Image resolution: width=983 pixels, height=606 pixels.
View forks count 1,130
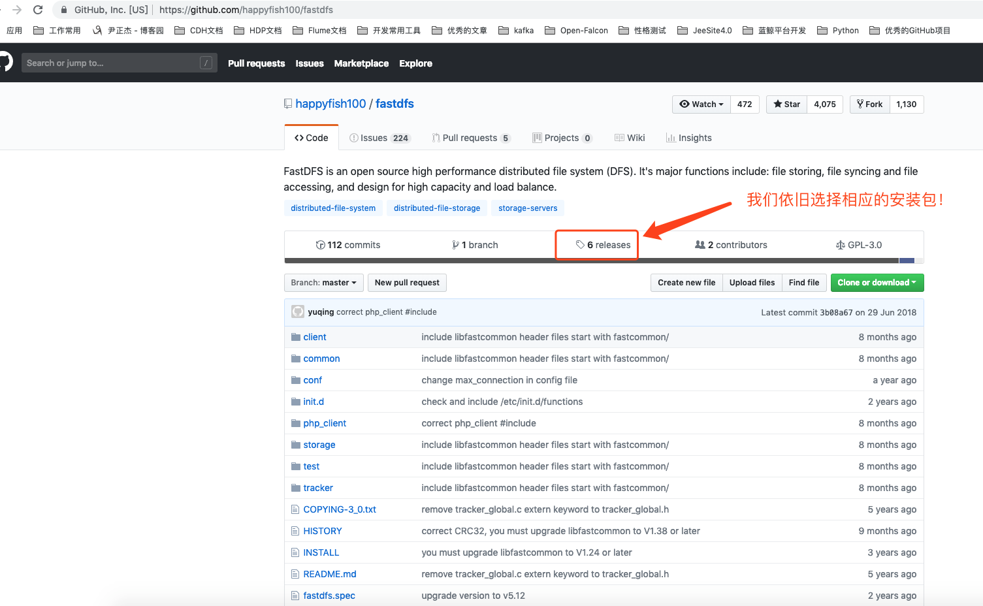pos(907,104)
